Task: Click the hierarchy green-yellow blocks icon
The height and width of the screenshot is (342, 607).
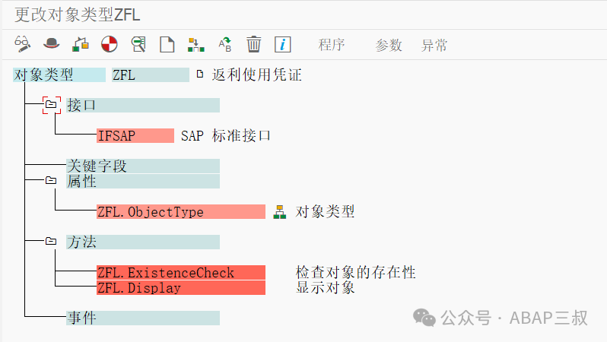Action: (x=196, y=45)
